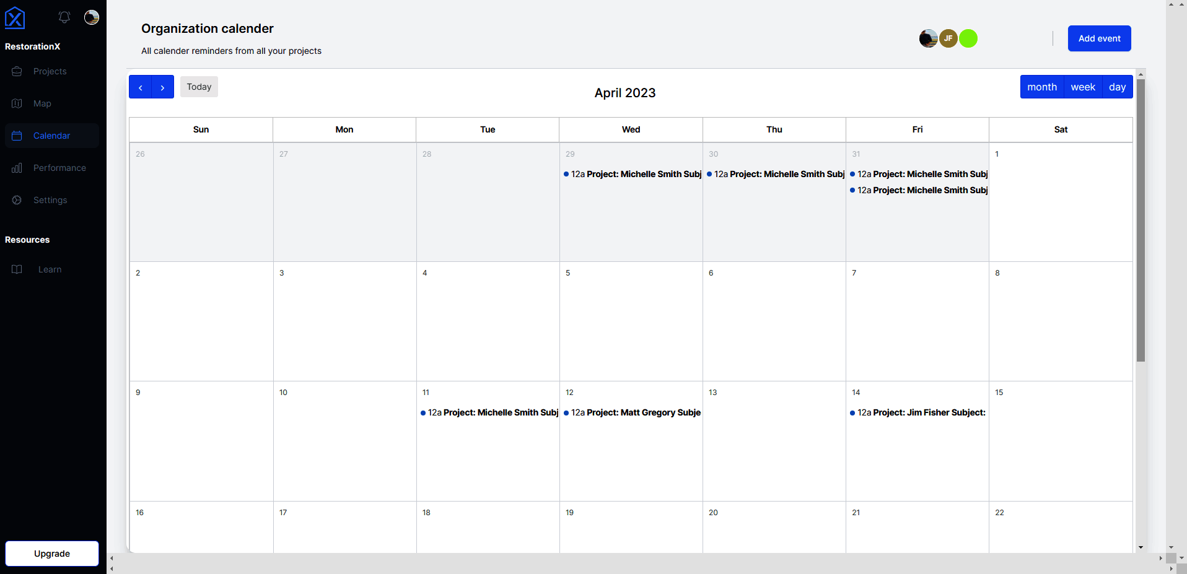
Task: Select the Resources section header
Action: (27, 240)
